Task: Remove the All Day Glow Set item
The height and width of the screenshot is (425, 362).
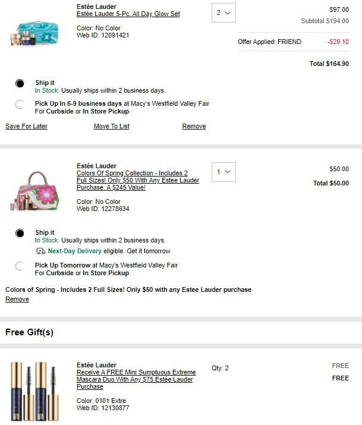Action: pyautogui.click(x=194, y=126)
